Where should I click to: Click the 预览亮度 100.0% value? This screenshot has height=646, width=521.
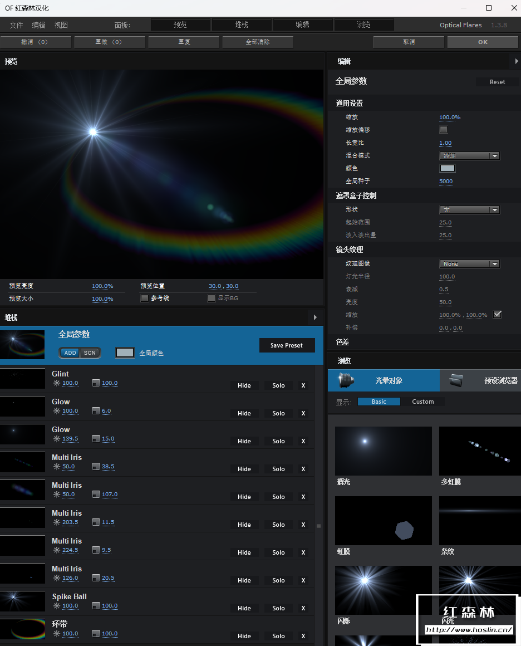coord(102,286)
